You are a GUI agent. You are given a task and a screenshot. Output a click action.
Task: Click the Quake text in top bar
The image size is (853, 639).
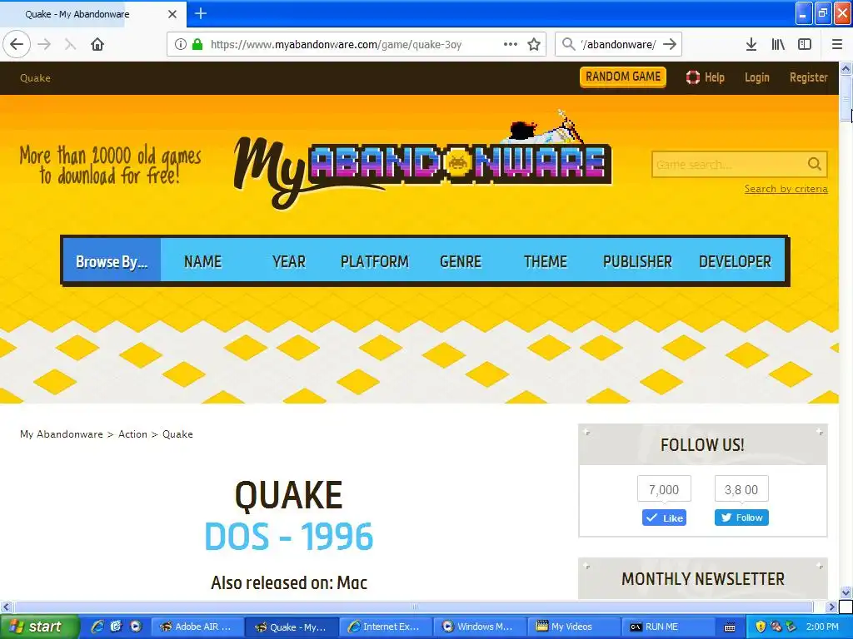pyautogui.click(x=35, y=77)
